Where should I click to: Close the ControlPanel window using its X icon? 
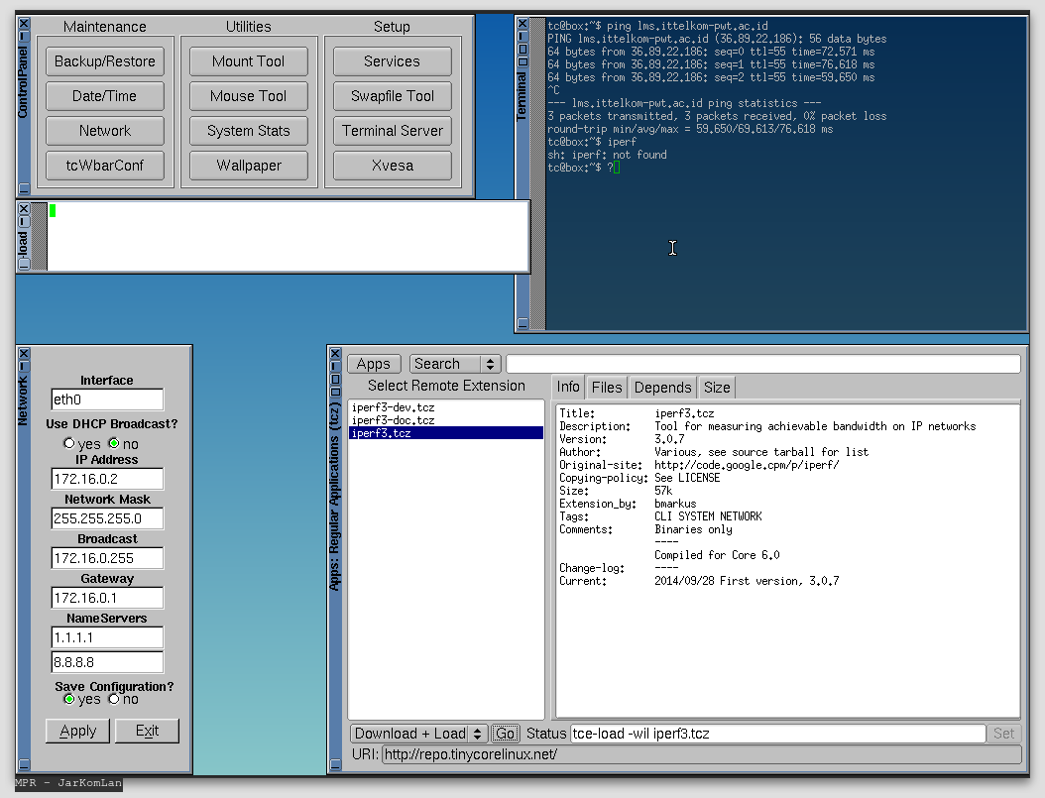pyautogui.click(x=24, y=23)
